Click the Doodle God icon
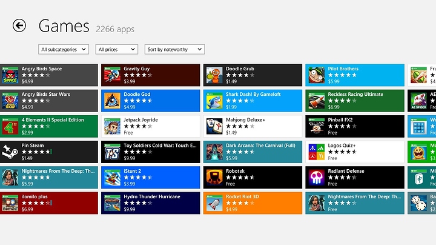436x245 pixels. point(113,100)
